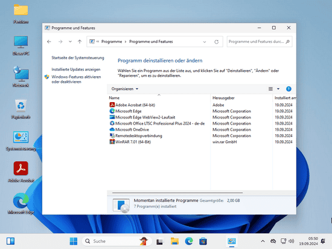Click the search magnifier in the window search box
Image resolution: width=332 pixels, height=249 pixels.
click(287, 42)
